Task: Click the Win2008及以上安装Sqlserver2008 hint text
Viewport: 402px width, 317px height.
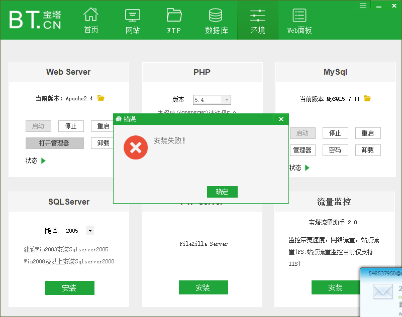Action: click(69, 261)
